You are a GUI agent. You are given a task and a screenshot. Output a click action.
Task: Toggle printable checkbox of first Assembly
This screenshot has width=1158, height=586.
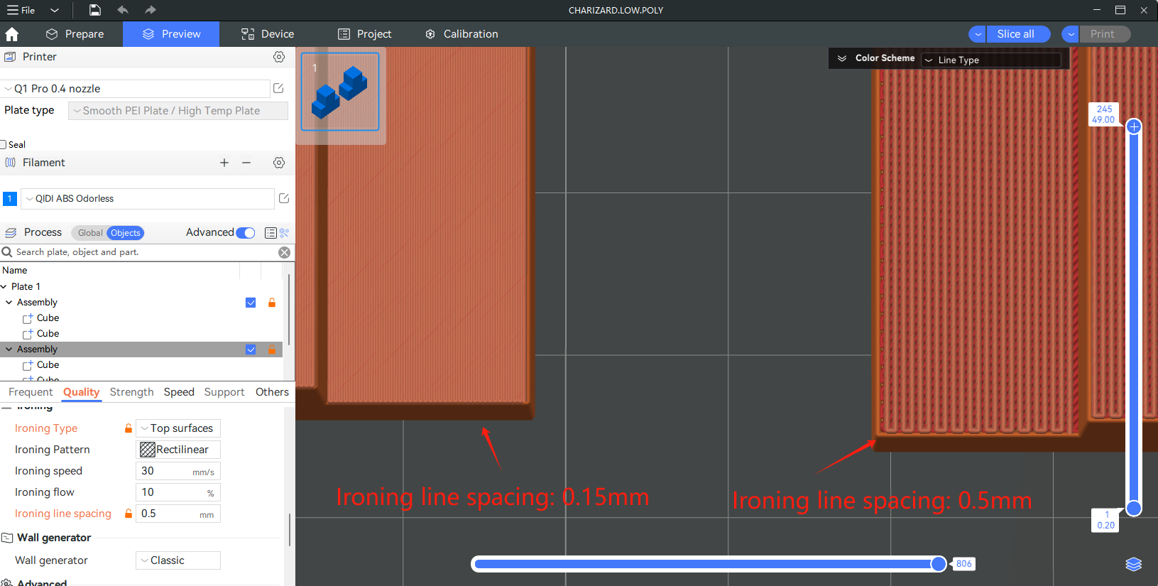pyautogui.click(x=251, y=303)
